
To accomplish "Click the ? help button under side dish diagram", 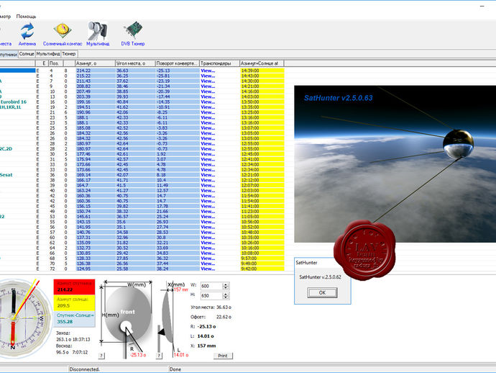I will click(159, 356).
